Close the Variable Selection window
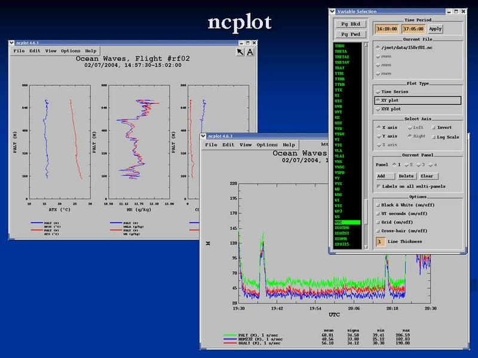478x358 pixels. [x=464, y=11]
